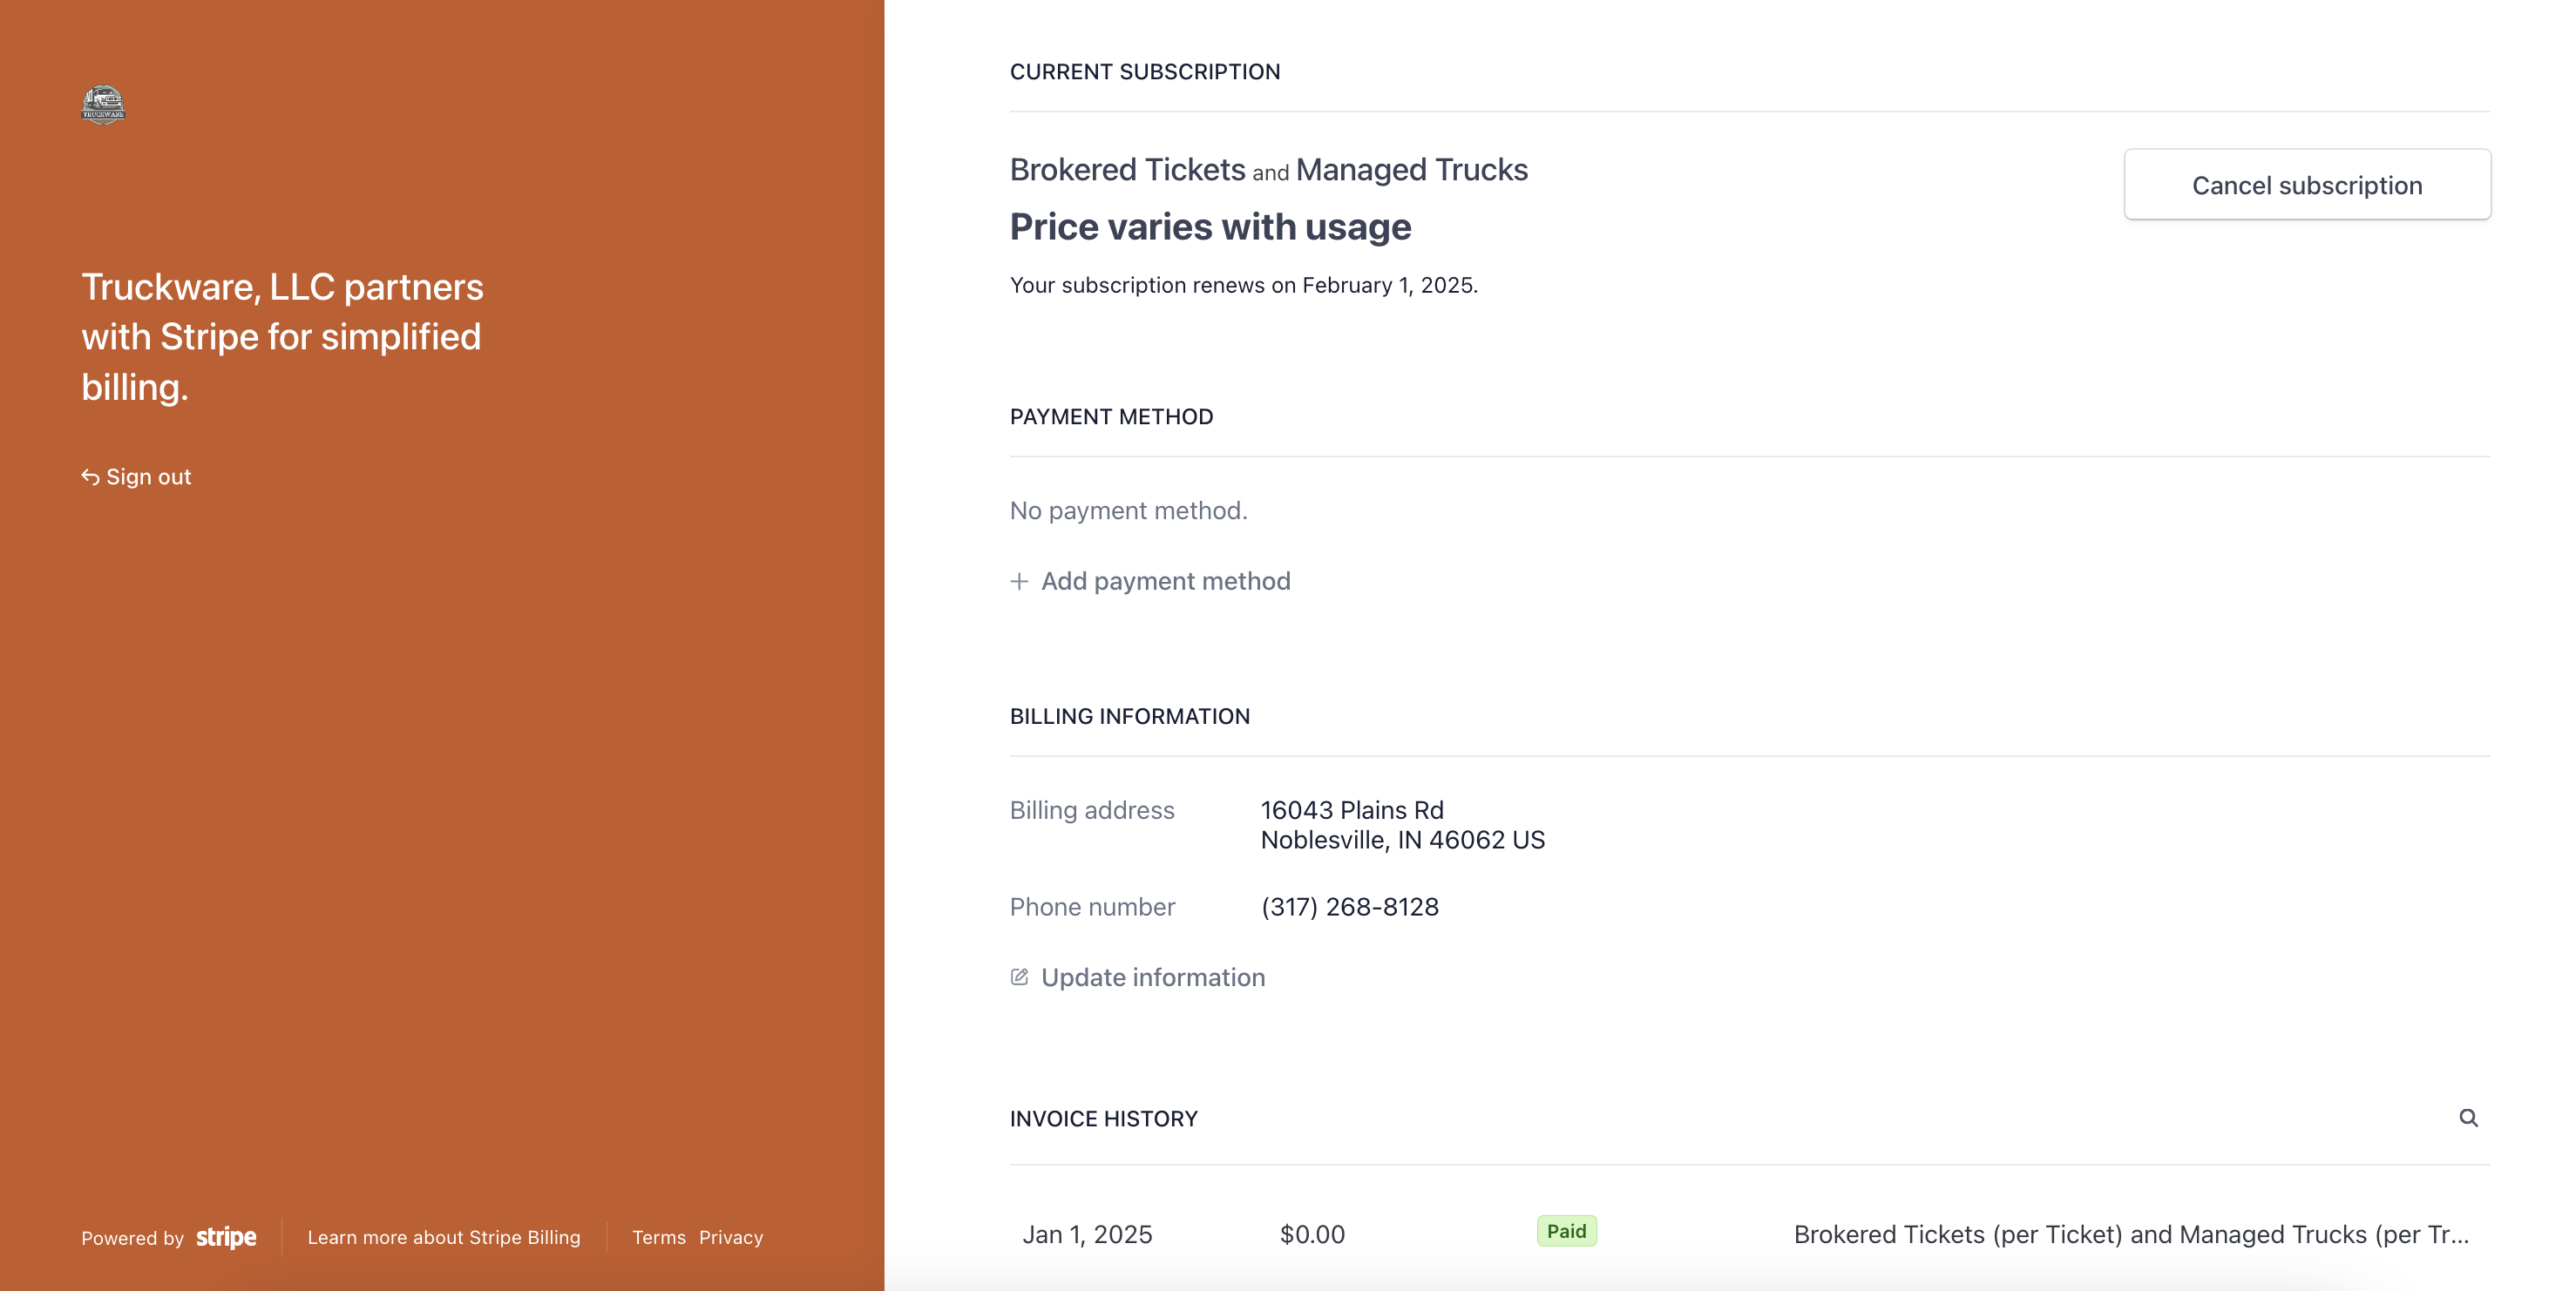Open the Terms link

click(658, 1237)
